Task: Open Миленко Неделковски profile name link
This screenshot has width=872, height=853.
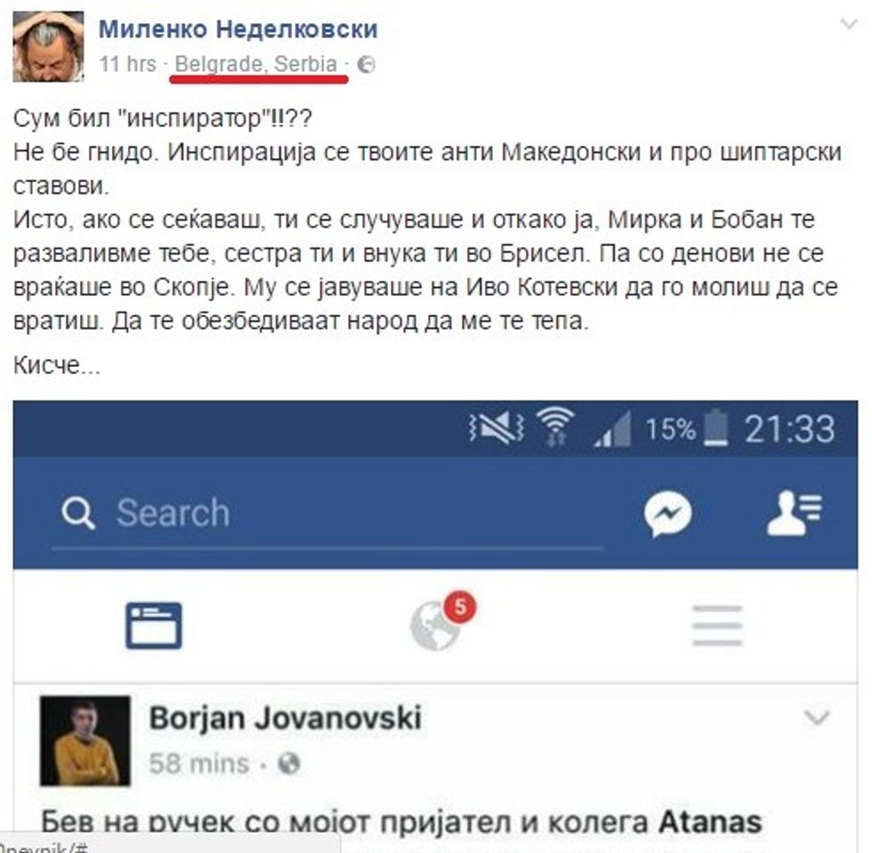Action: (238, 28)
